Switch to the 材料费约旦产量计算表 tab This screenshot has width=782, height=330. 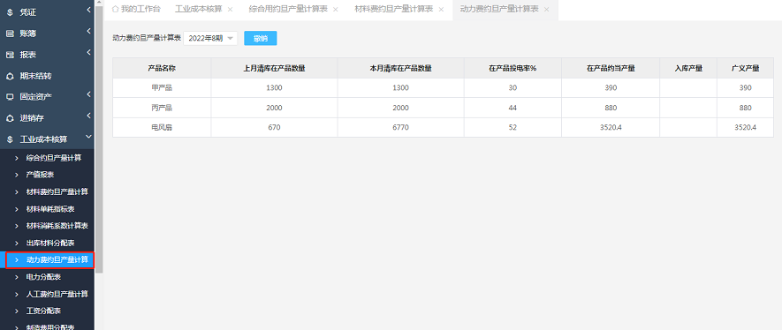[x=393, y=10]
